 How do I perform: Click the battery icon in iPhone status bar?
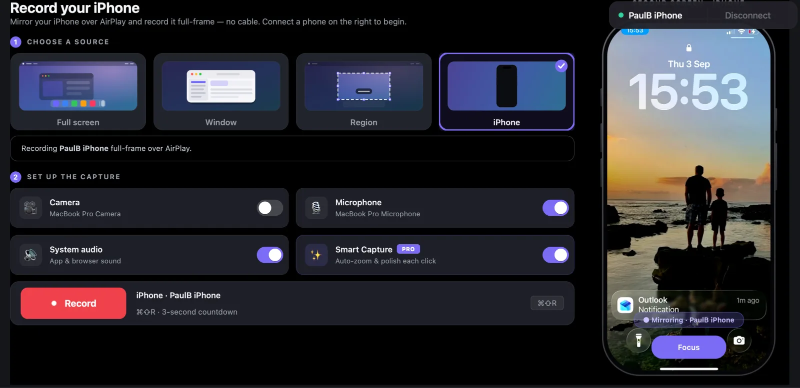point(752,31)
